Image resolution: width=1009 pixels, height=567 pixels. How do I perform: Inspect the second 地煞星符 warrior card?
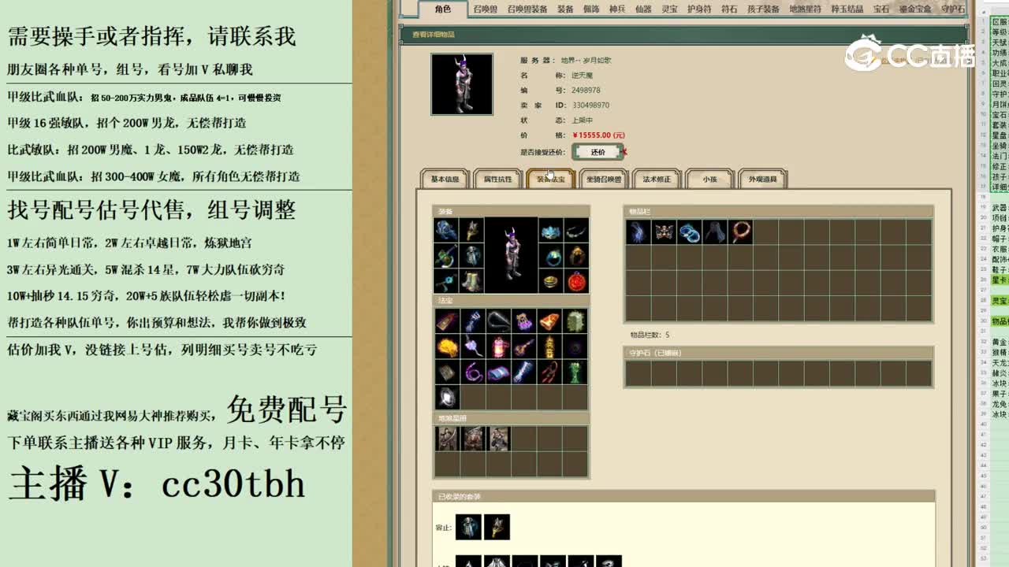(x=473, y=439)
